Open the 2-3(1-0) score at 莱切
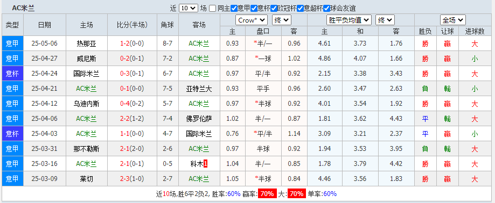This screenshot has height=203, width=495. point(132,179)
